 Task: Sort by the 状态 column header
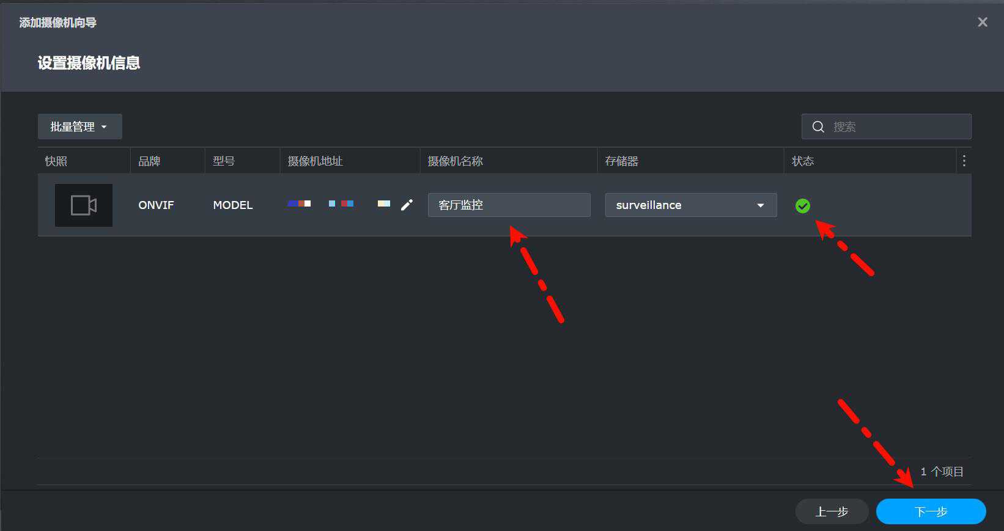click(x=802, y=161)
